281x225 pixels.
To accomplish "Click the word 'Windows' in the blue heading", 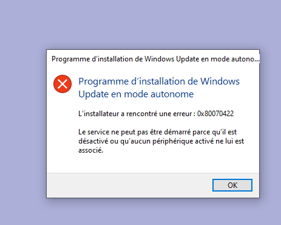I will pos(220,81).
